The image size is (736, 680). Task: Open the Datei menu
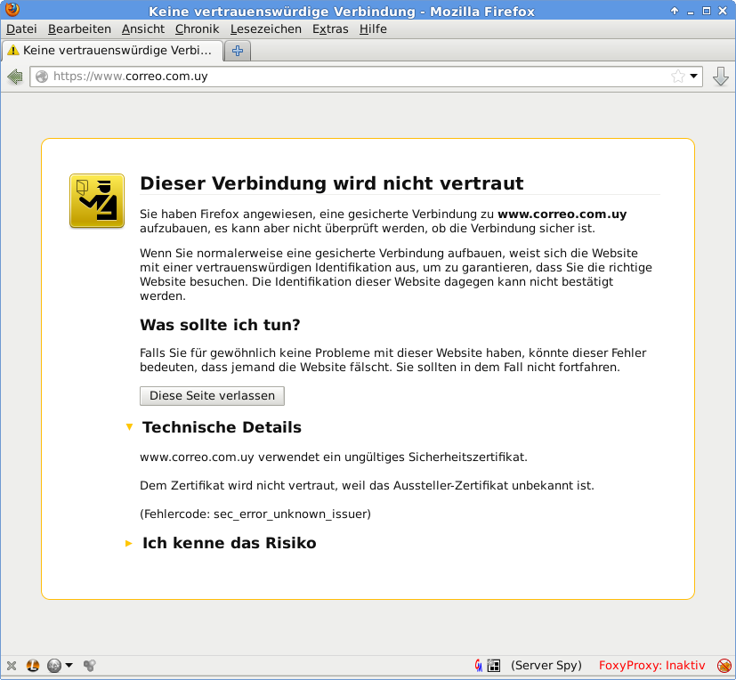coord(21,29)
